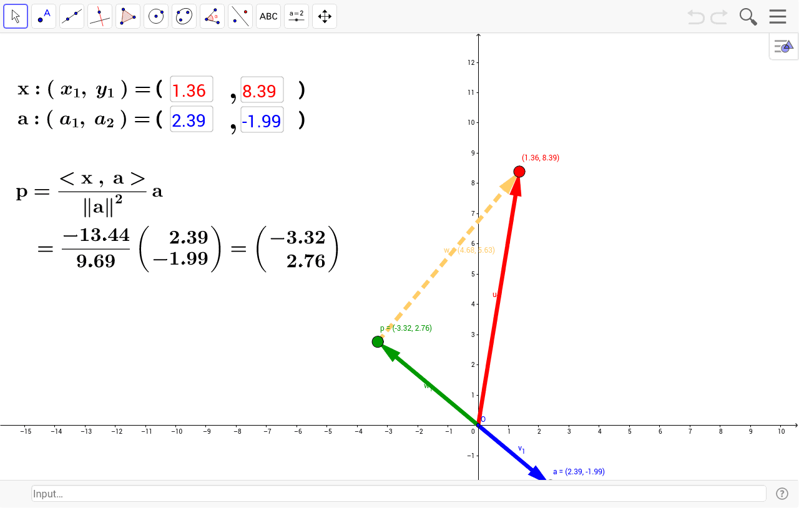Click inside the bottom Input bar
The image size is (799, 508).
point(375,493)
